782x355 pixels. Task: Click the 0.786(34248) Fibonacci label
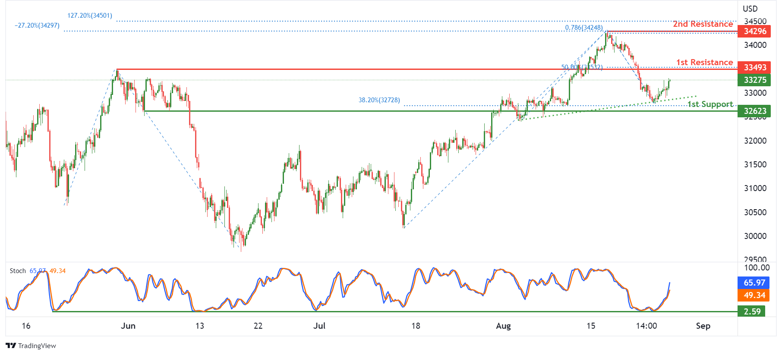pos(584,28)
